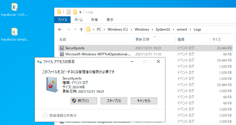
Task: Sort by the サイズ column header
Action: [222, 40]
